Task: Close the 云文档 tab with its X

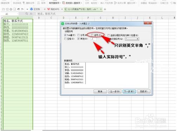Action: (45, 9)
